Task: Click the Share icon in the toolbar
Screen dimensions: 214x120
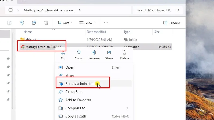Action: tap(34, 23)
